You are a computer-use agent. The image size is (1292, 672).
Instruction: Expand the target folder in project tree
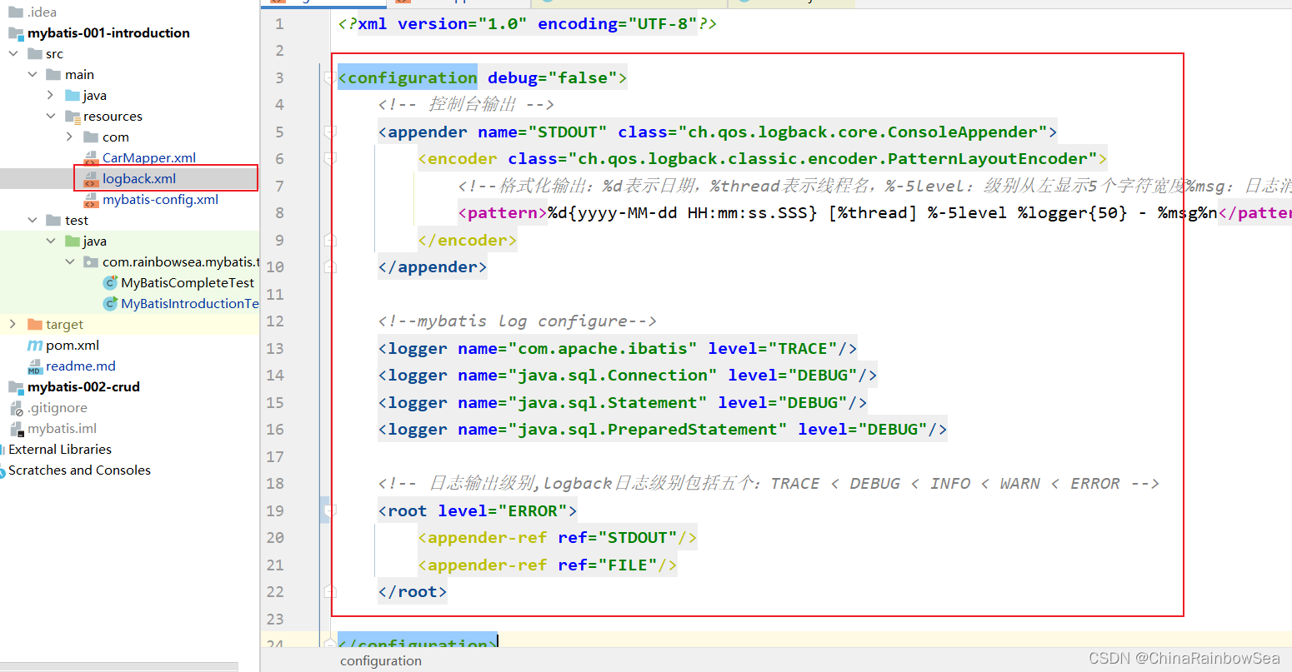13,325
